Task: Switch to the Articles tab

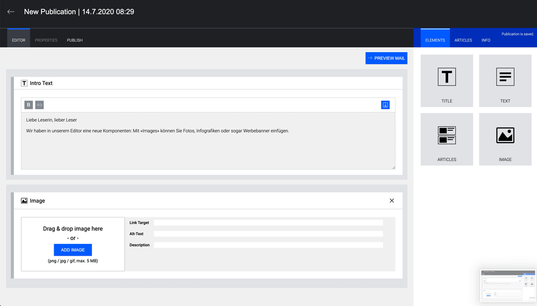Action: [463, 40]
